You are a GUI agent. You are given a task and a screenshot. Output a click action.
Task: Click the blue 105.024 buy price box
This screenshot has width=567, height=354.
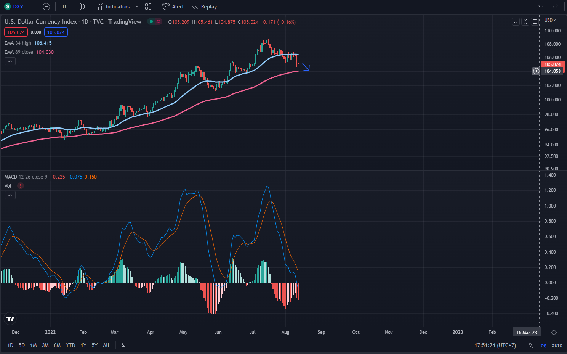(x=56, y=32)
